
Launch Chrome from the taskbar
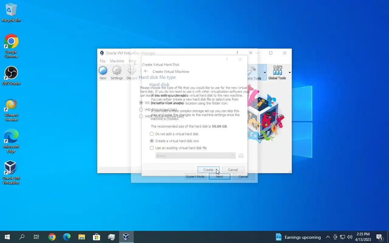pyautogui.click(x=52, y=237)
